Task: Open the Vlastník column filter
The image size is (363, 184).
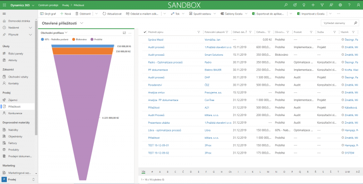Action: [353, 32]
